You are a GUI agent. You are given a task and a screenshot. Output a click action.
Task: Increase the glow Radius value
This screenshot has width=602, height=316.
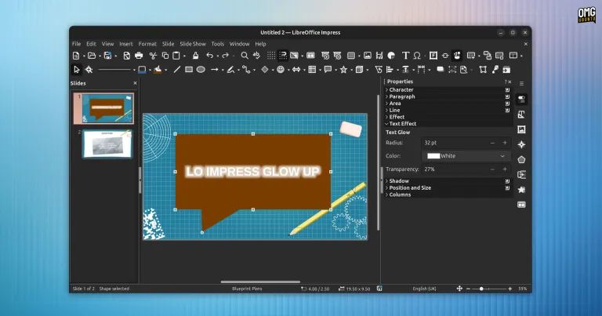pos(505,143)
